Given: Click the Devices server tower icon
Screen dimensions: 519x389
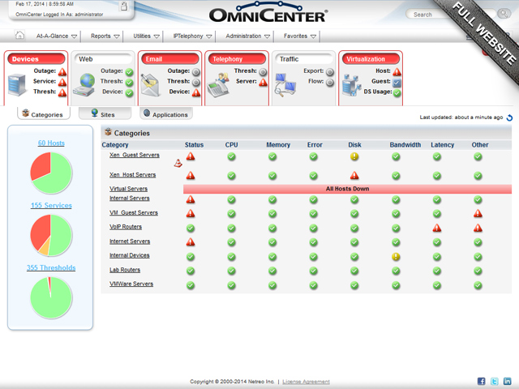Looking at the screenshot, I should point(17,84).
